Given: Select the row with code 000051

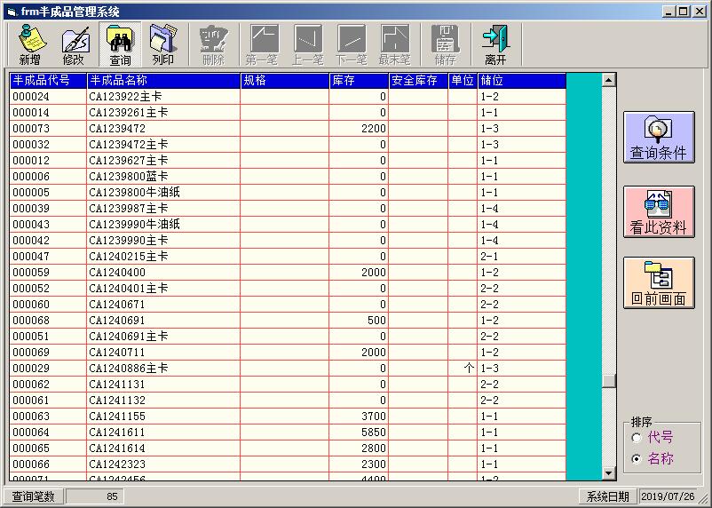Looking at the screenshot, I should pos(288,337).
